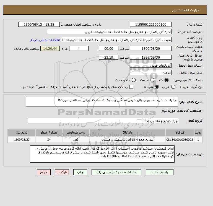Click the شماره نیاز field 1199001221000166

tap(151, 24)
